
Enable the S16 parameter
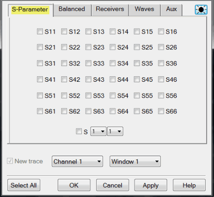[x=161, y=32]
